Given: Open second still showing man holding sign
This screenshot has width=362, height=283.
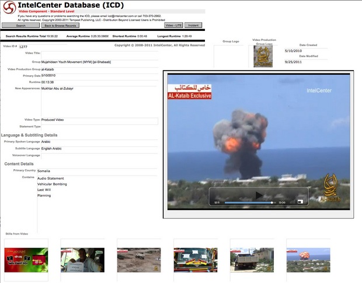Looking at the screenshot, I should click(82, 260).
